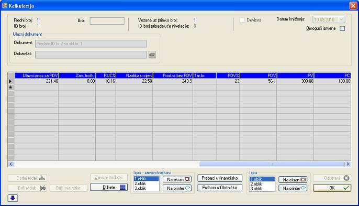Click the Dodaj redak button
The height and width of the screenshot is (206, 359).
[x=27, y=178]
